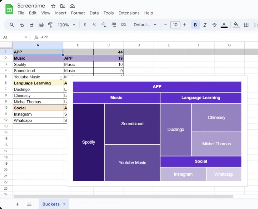
Task: Check the cloud save status icon
Action: coord(72,6)
